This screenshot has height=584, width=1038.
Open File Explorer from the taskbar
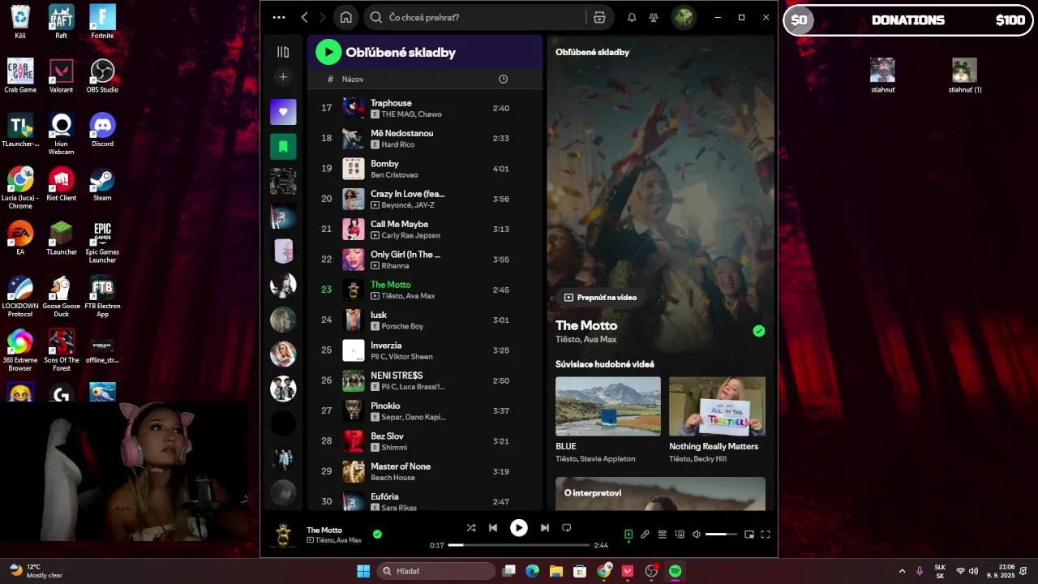pos(556,571)
